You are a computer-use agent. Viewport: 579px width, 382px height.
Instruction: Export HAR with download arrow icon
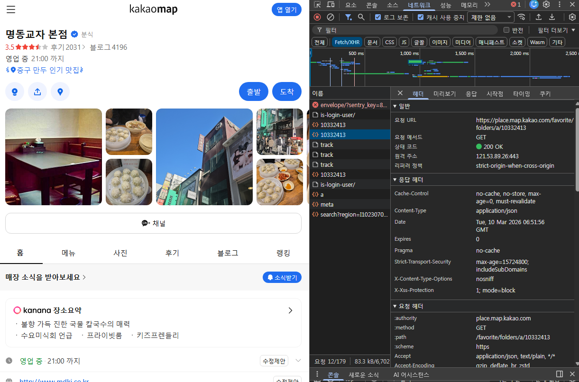(x=552, y=17)
